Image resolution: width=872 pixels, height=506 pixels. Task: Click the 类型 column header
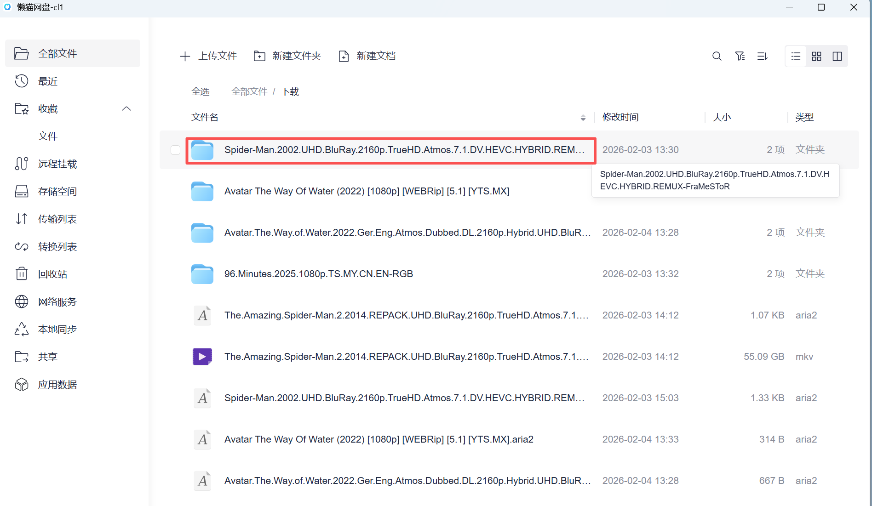click(804, 117)
